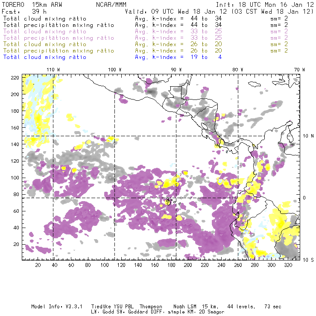Click the black "Total cloud mixing ratio" legend label
Screen dimensions: 316x316
pos(45,18)
